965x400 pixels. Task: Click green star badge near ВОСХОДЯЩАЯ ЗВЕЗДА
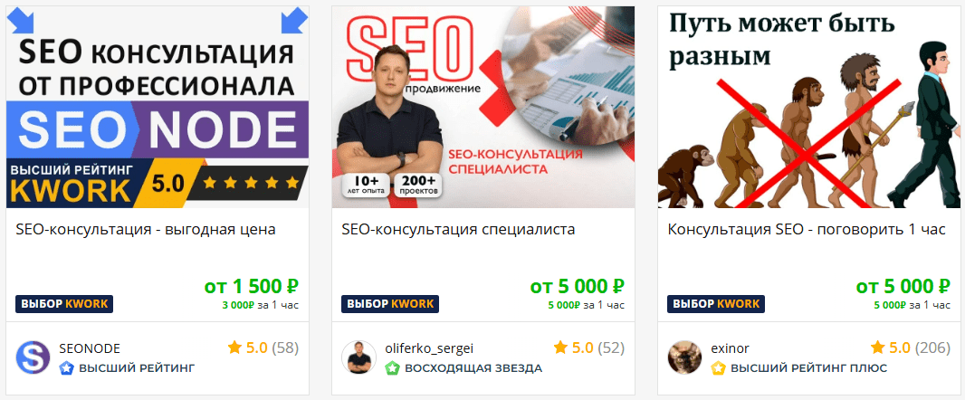point(393,368)
